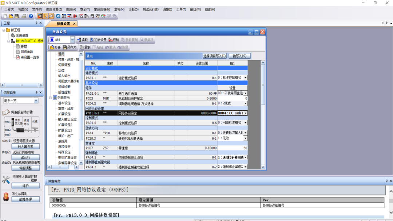Toggle the docking help book icon

(51, 16)
